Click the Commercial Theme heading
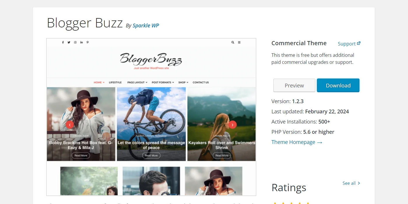 click(x=299, y=43)
